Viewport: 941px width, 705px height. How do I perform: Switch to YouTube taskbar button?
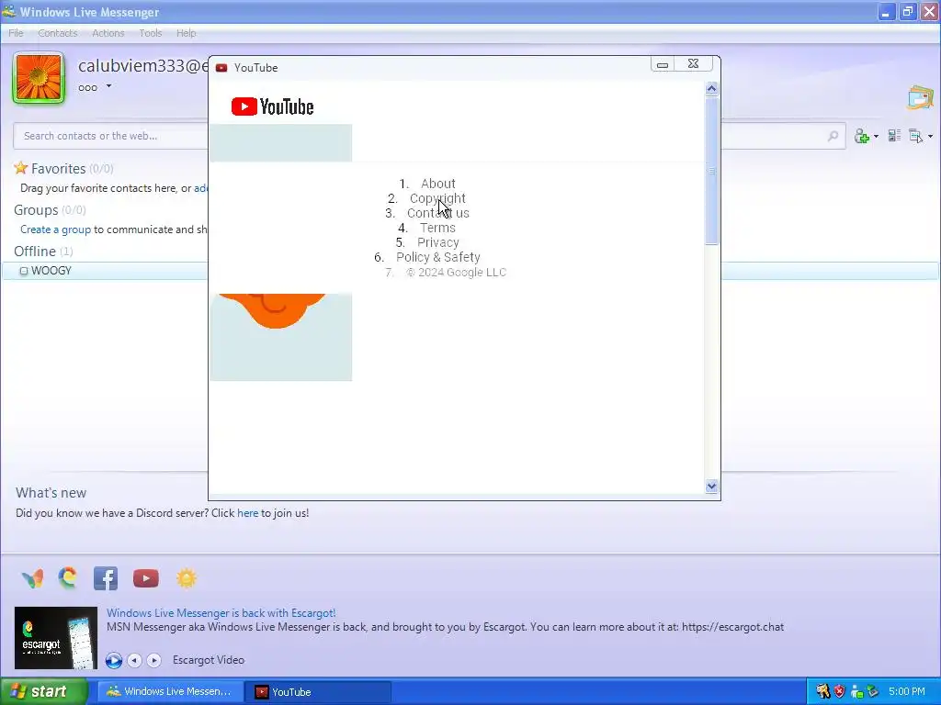(318, 692)
